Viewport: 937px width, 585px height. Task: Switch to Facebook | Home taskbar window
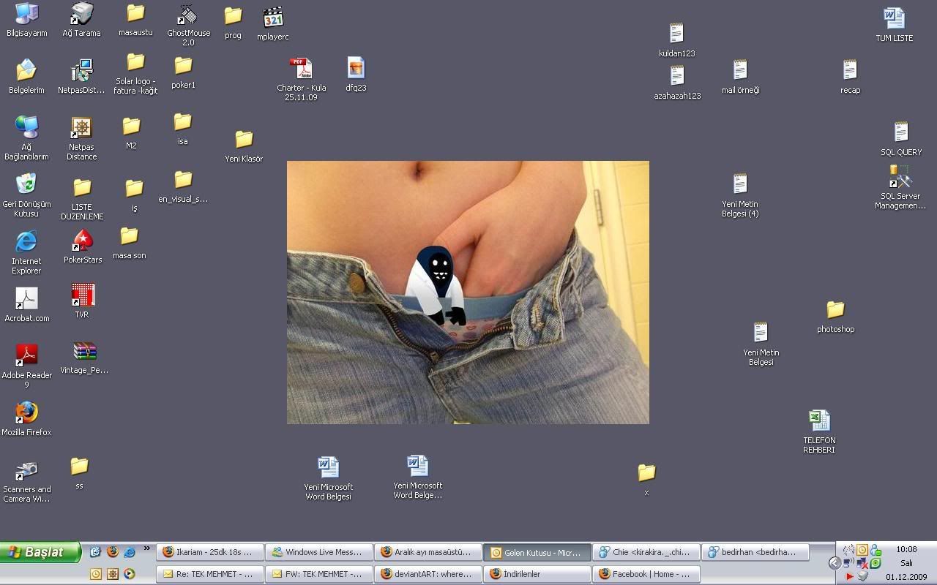[x=646, y=574]
